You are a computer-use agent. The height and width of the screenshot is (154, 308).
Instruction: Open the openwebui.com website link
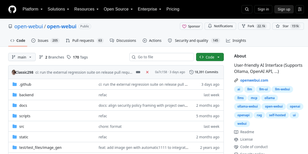pyautogui.click(x=254, y=80)
